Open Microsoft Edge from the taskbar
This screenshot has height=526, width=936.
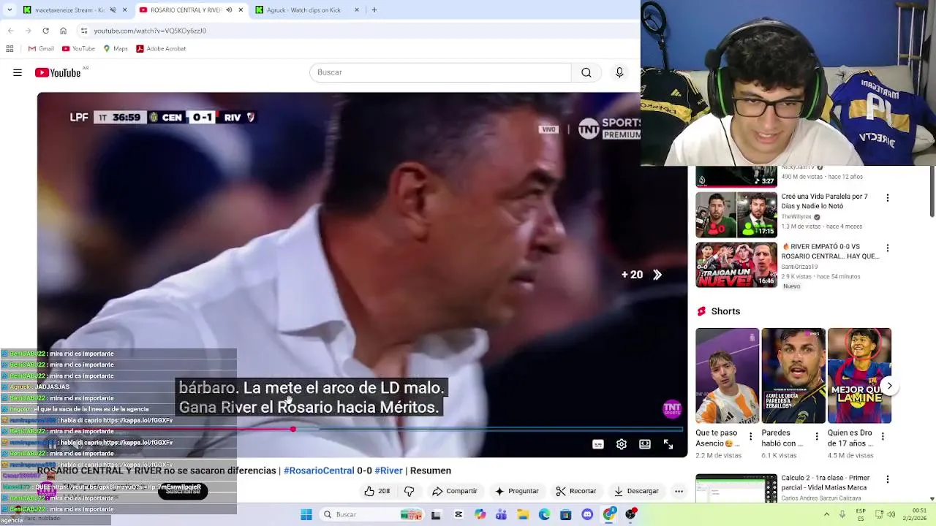tap(544, 514)
